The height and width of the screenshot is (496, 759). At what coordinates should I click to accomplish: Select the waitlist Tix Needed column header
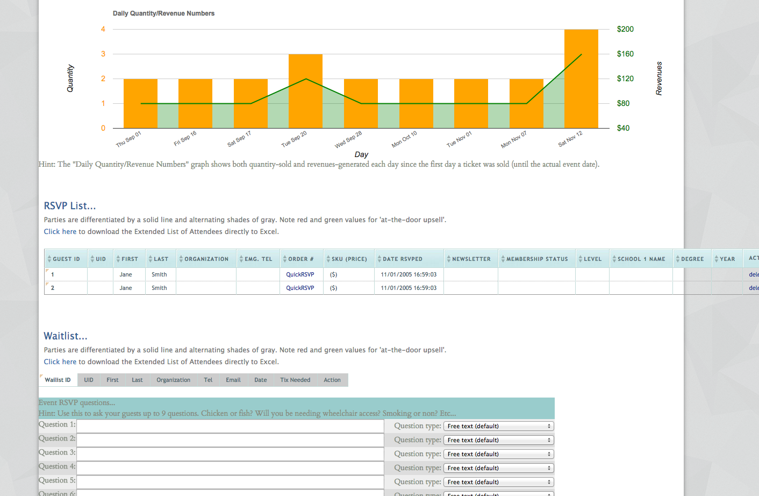pos(295,380)
